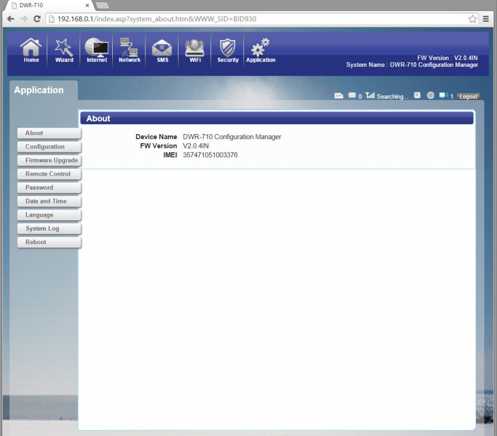Go back in browser history
Screen dimensions: 497x436
pyautogui.click(x=11, y=19)
